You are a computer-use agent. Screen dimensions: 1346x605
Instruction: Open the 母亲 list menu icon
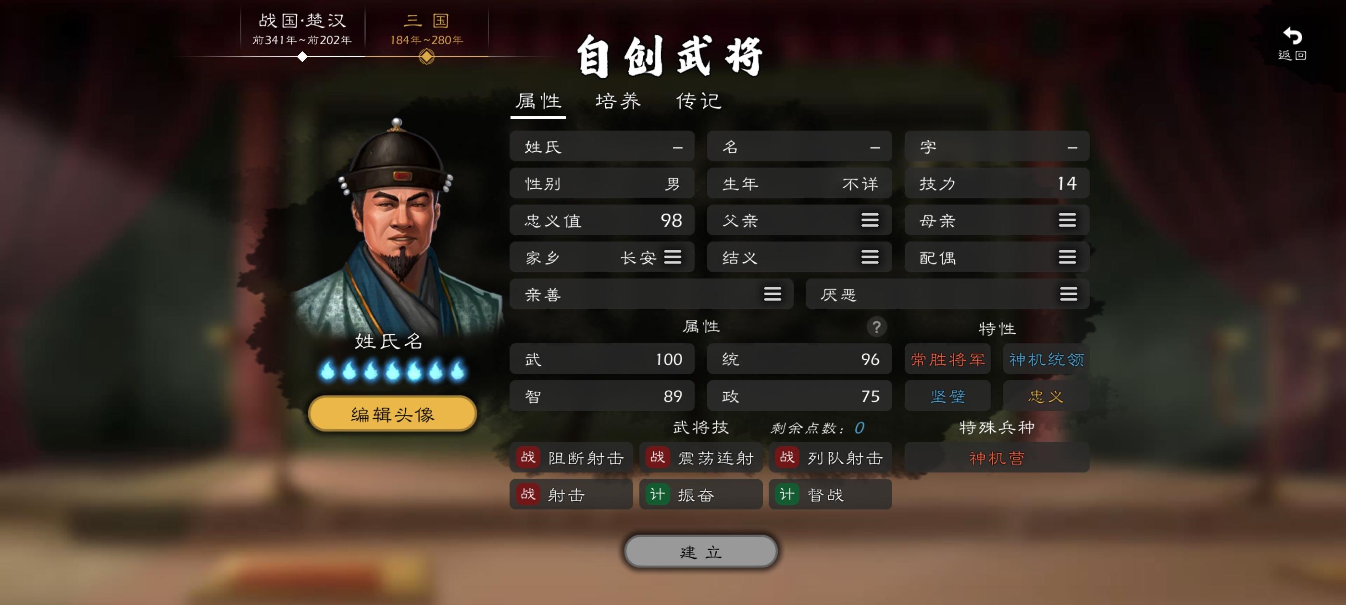point(1067,220)
